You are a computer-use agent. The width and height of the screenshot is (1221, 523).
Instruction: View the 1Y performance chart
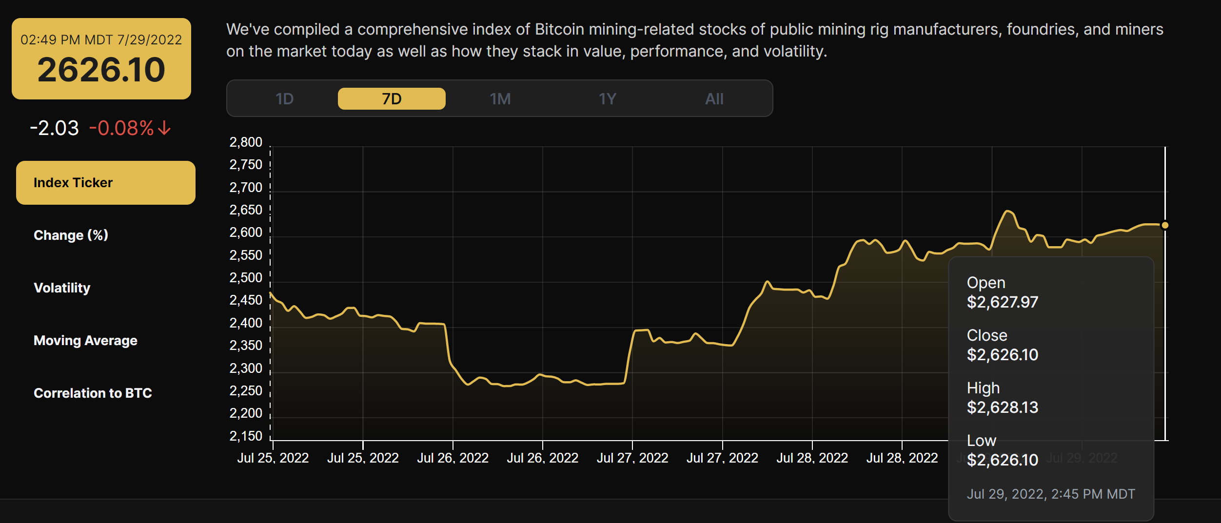point(608,98)
